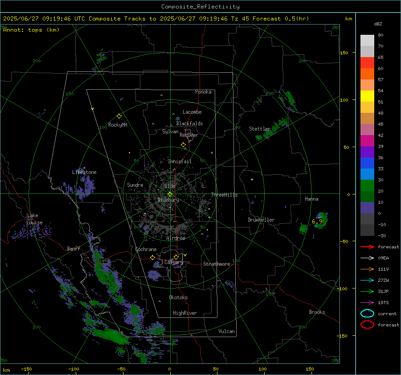Pick the magenta 42 dBZ swatch
401x375 pixels.
367,141
